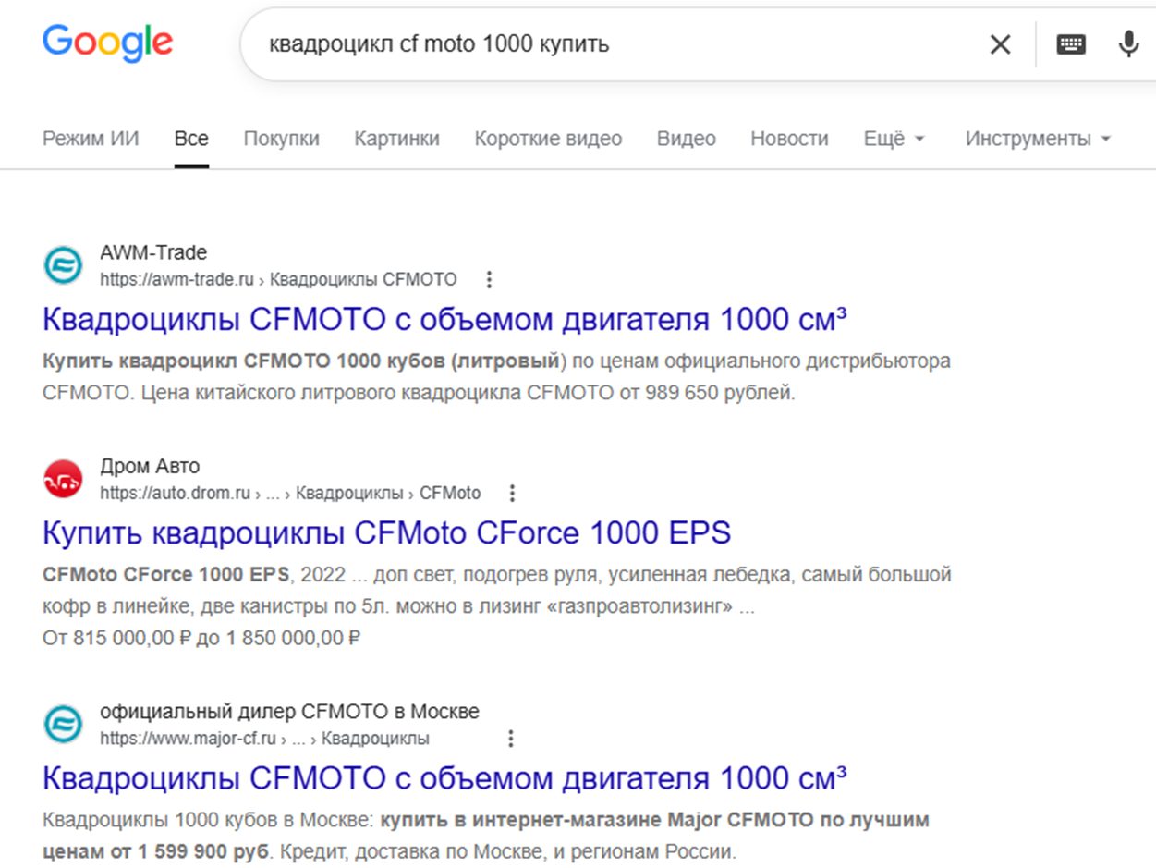
Task: Click the major-cf.ru site favicon
Action: 63,725
